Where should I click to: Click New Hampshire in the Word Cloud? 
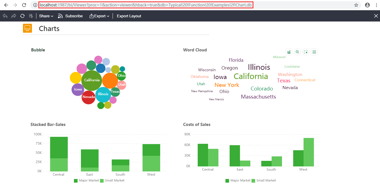[202, 91]
